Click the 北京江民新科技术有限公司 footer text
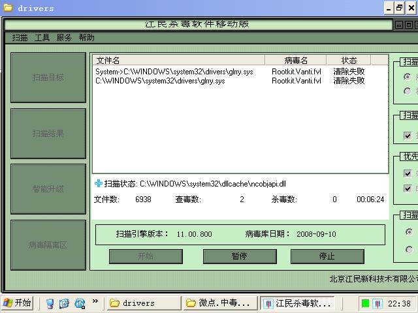Screen dimensions: 418x313 374,278
